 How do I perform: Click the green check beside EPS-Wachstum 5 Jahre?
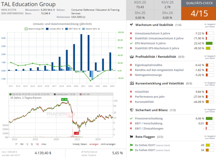point(131,43)
